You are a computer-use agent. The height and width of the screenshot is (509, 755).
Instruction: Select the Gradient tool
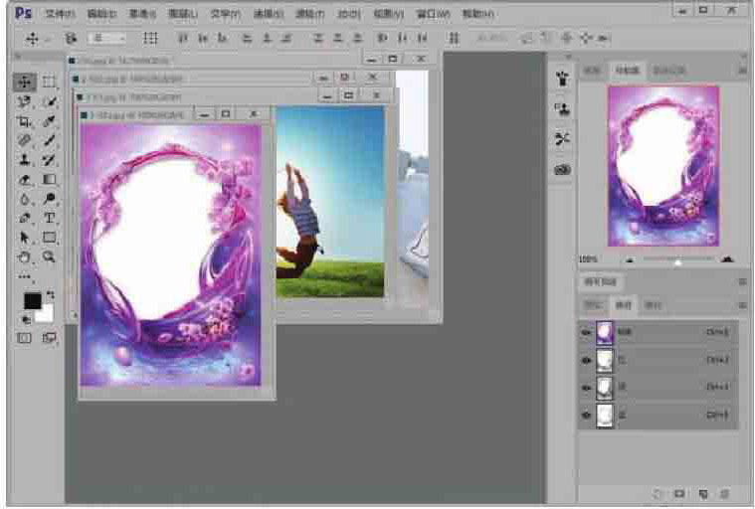(x=49, y=180)
